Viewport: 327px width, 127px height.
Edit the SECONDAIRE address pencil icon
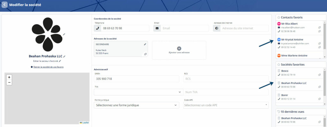coord(145,44)
